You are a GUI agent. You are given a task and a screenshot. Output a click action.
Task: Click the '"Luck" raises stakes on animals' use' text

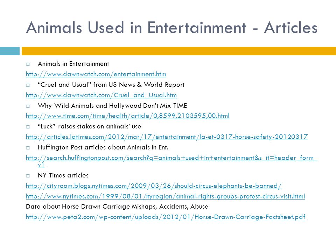89,126
